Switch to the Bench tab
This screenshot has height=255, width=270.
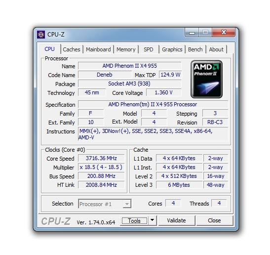(x=195, y=49)
